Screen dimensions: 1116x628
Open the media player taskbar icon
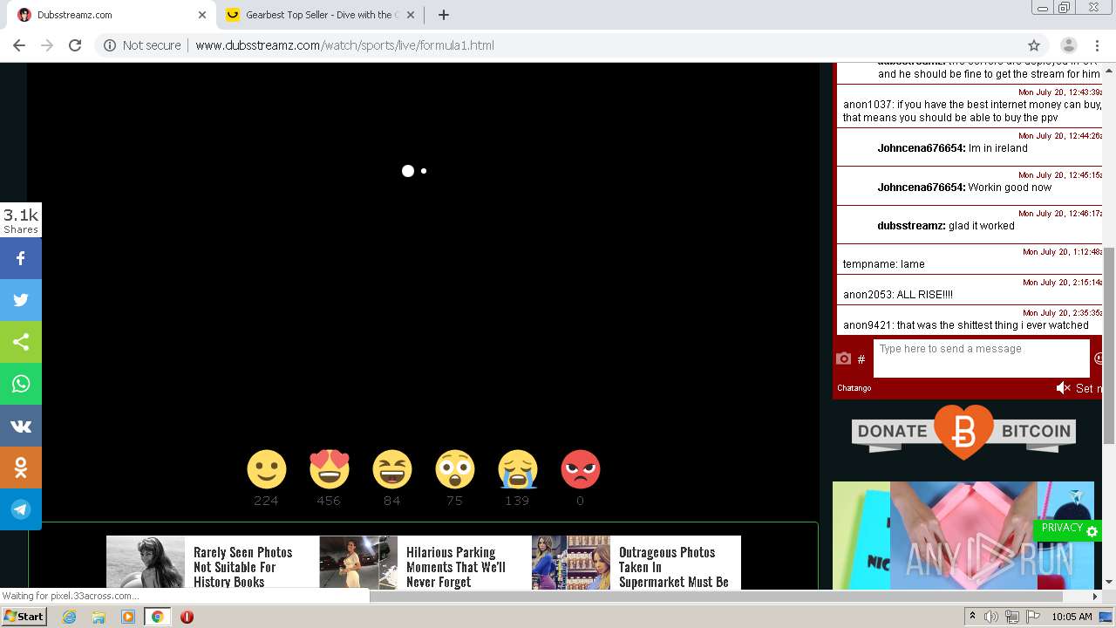[128, 617]
